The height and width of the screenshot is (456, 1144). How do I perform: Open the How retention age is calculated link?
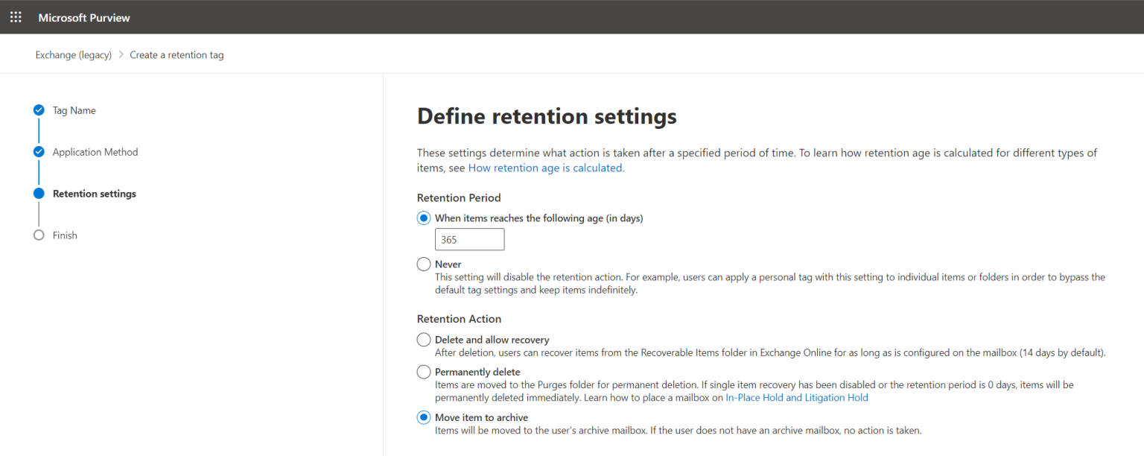point(545,168)
